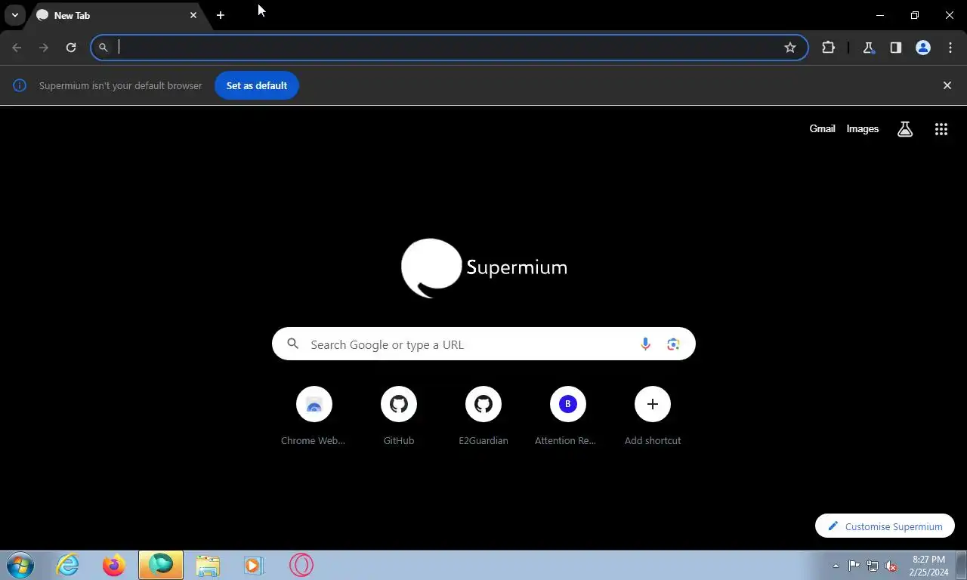Toggle the side panel button

(x=896, y=48)
